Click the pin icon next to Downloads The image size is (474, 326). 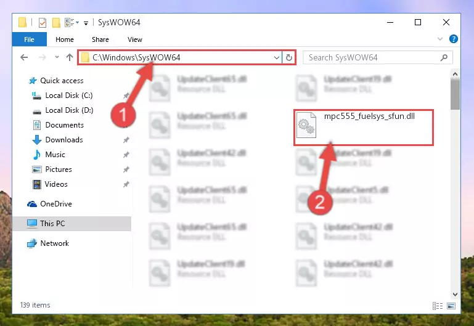[x=126, y=140]
